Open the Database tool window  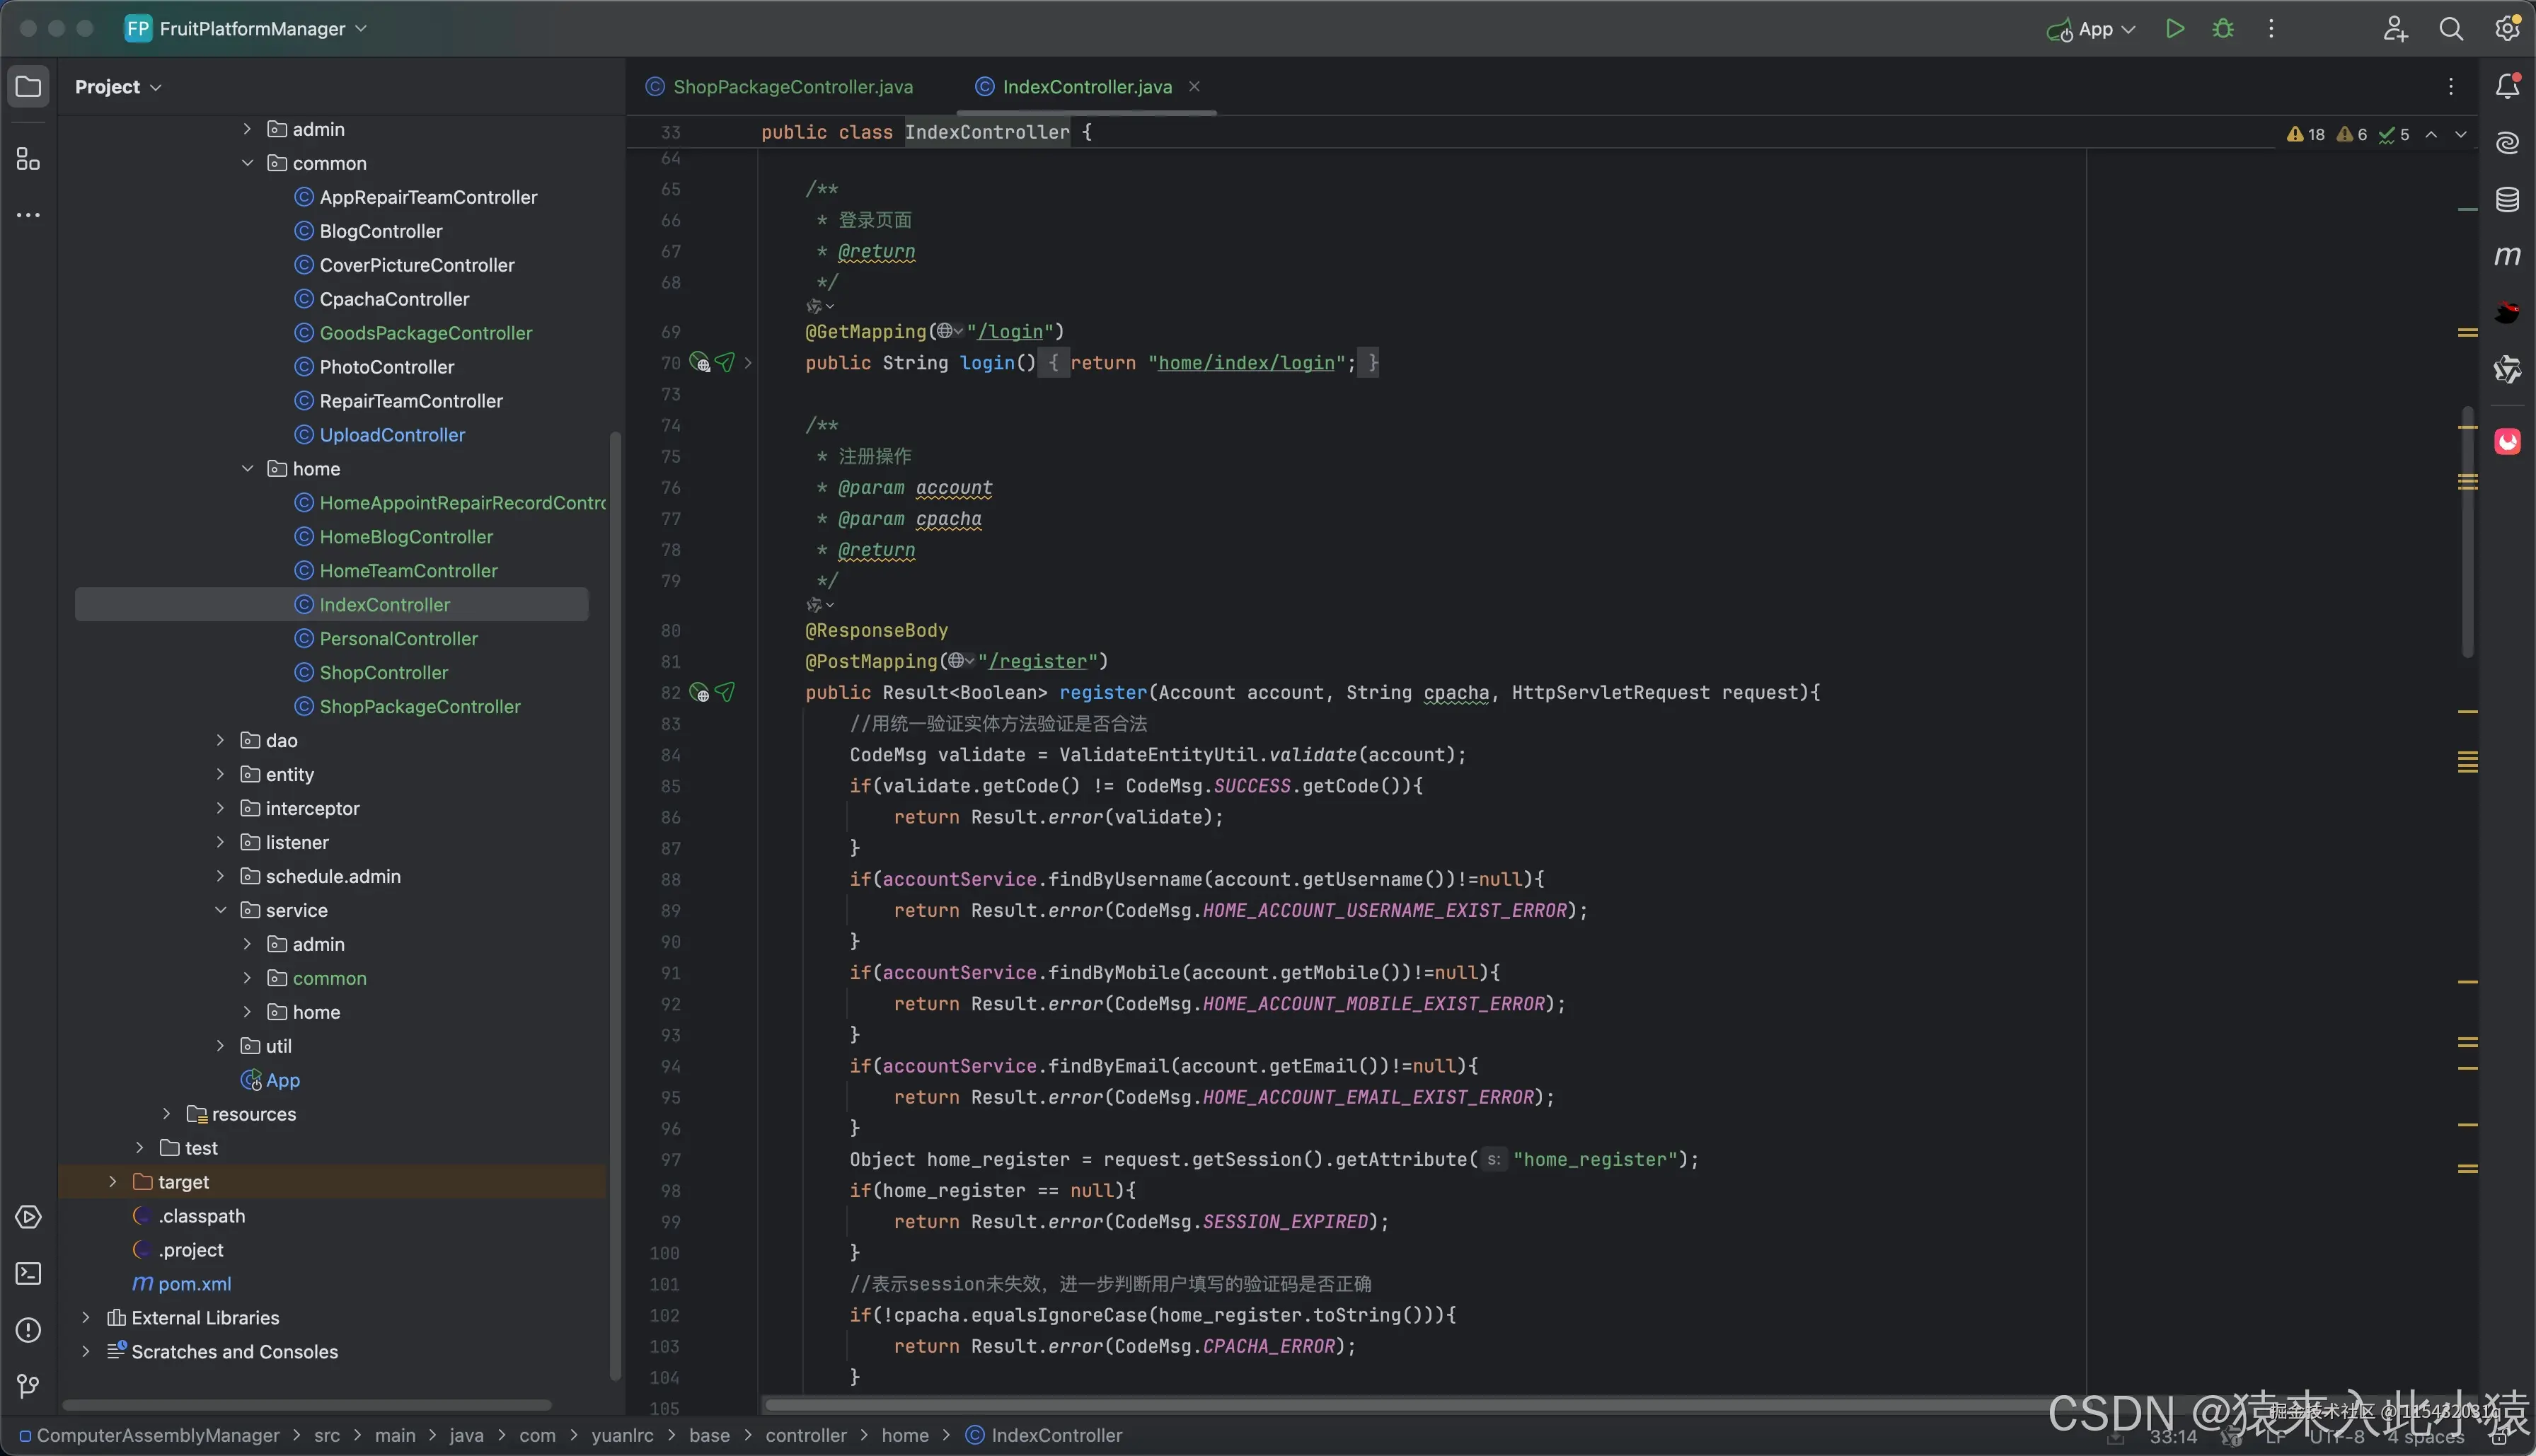click(x=2506, y=200)
